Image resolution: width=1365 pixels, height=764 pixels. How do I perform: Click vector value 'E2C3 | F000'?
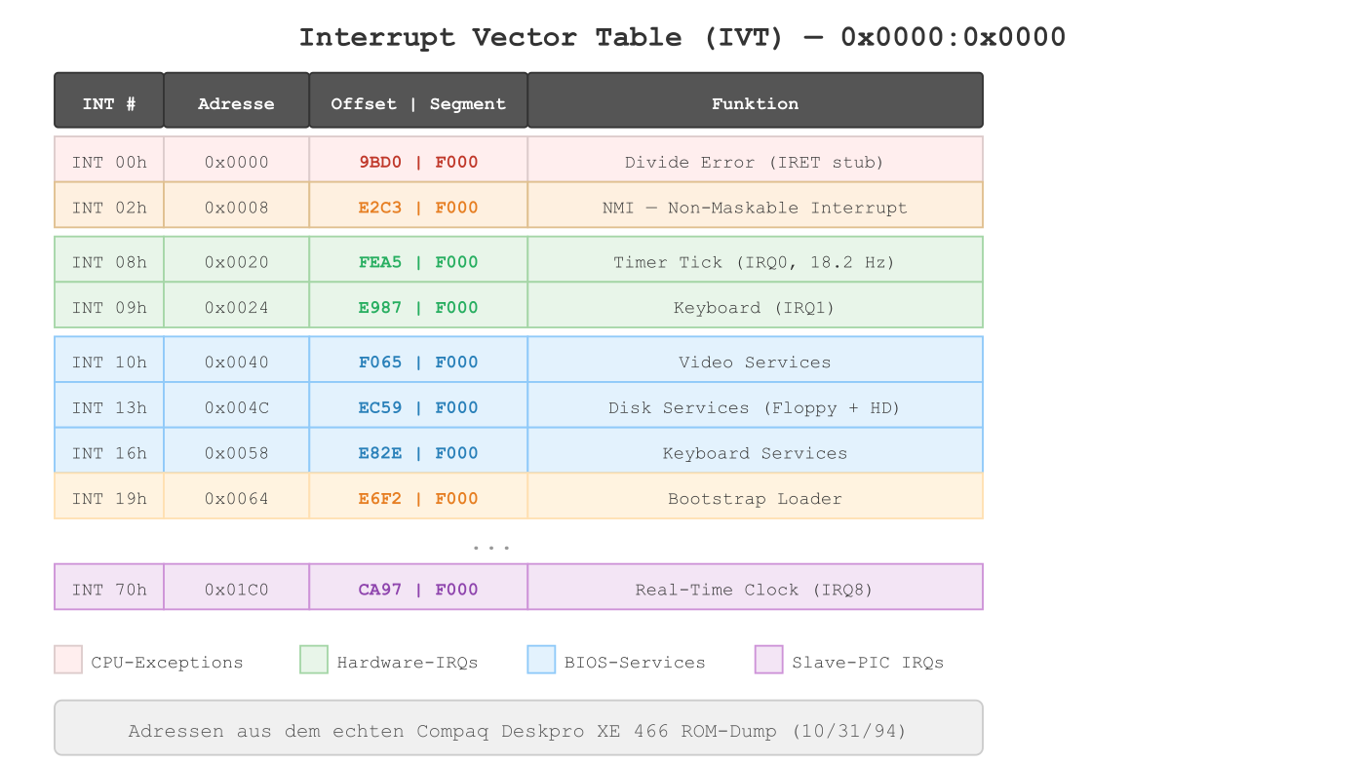(418, 205)
